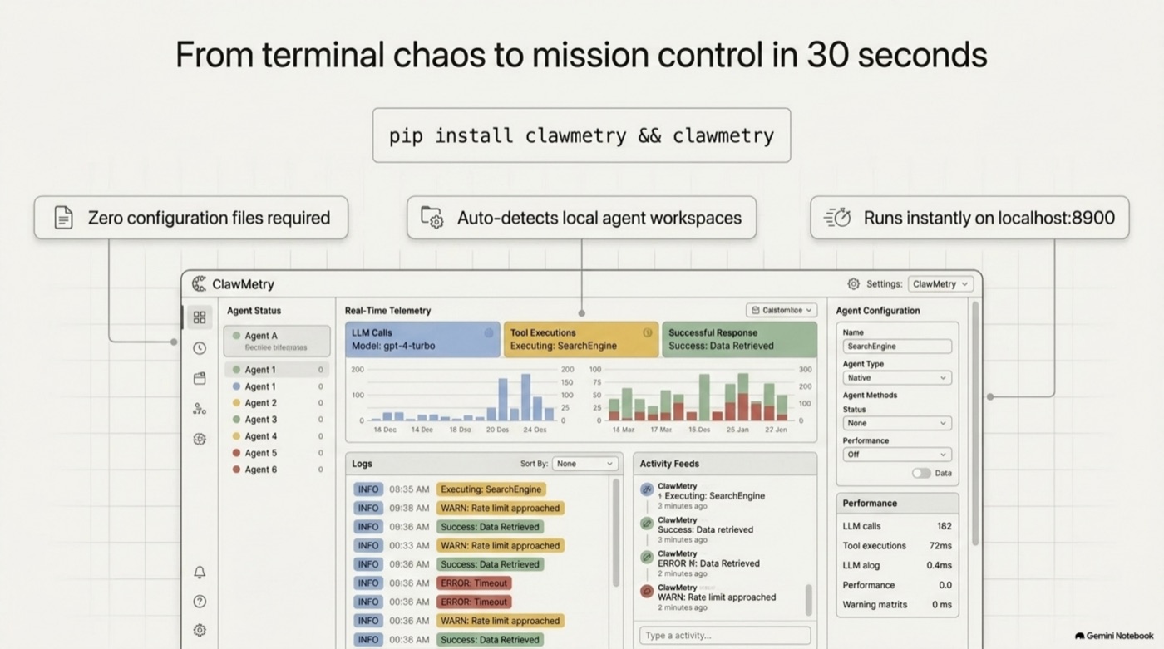Click the Activity Feeds panel header
Image resolution: width=1164 pixels, height=649 pixels.
pyautogui.click(x=725, y=464)
